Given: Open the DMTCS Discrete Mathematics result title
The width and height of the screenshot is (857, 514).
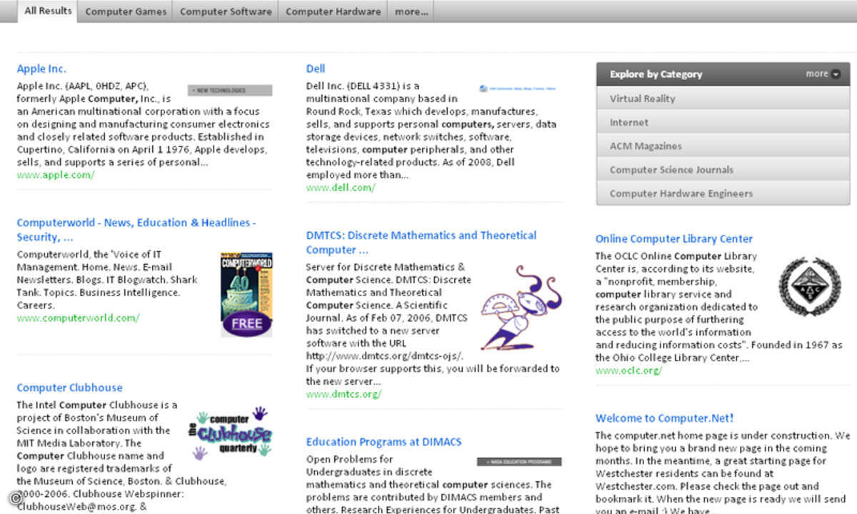Looking at the screenshot, I should 421,243.
